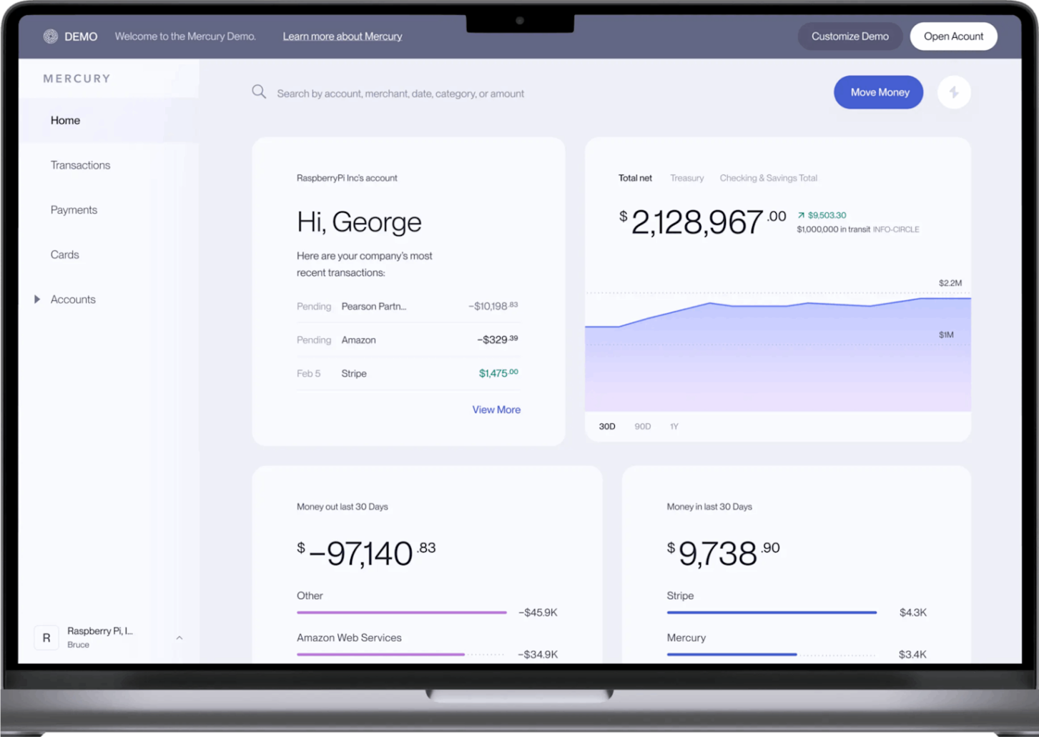Switch to the Treasury tab
The width and height of the screenshot is (1039, 737).
tap(686, 178)
